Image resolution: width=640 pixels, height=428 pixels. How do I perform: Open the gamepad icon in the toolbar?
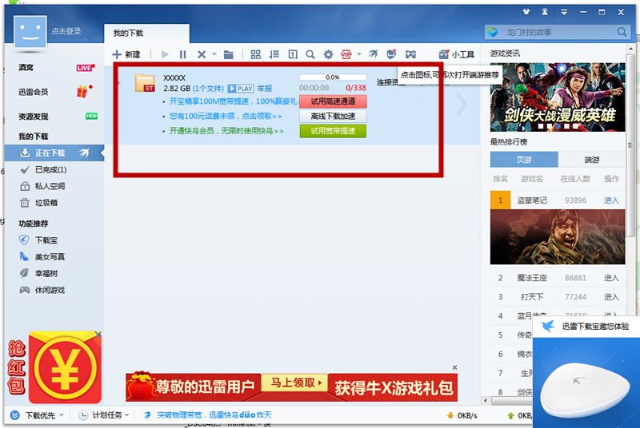point(410,54)
